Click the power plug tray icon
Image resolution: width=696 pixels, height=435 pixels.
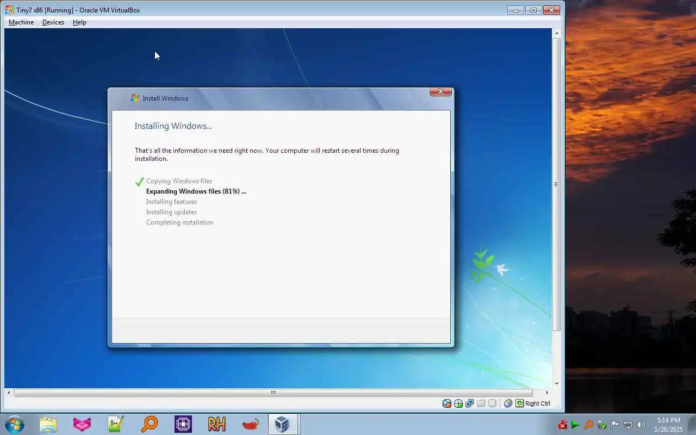[602, 425]
